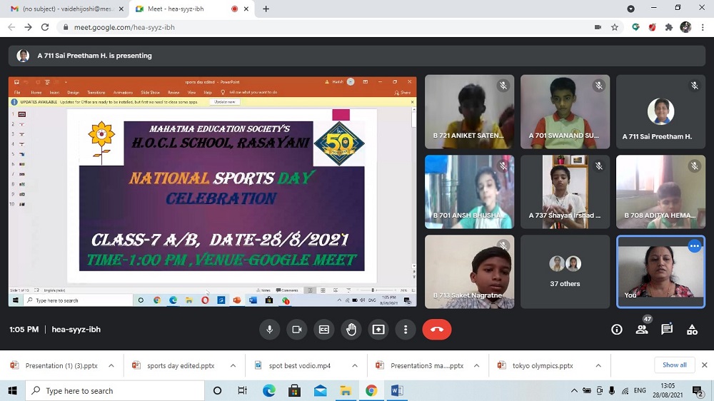The width and height of the screenshot is (714, 401).
Task: Toggle closed captions in Meet
Action: tap(323, 330)
